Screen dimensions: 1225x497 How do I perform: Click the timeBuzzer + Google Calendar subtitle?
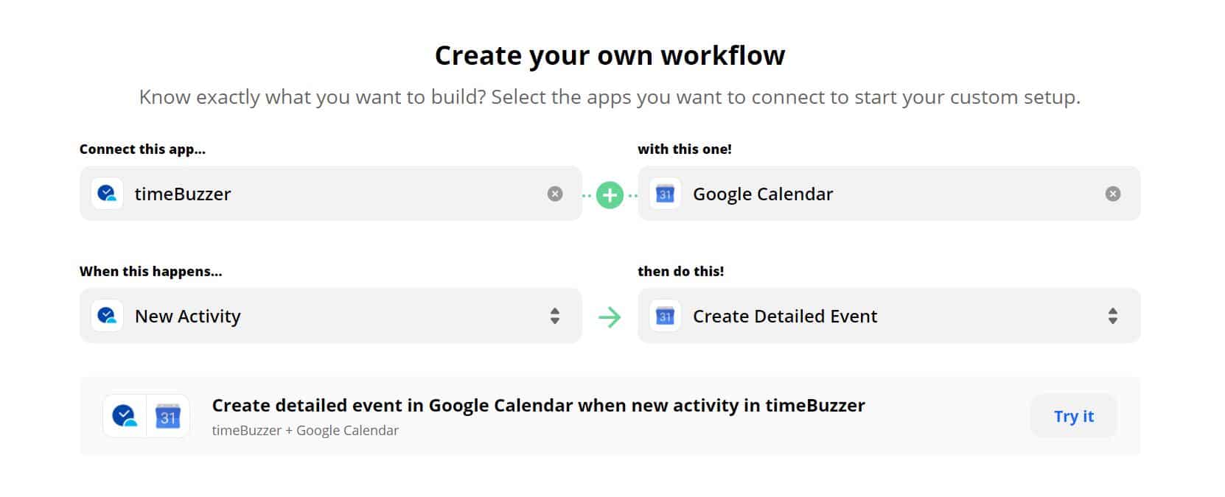[305, 431]
